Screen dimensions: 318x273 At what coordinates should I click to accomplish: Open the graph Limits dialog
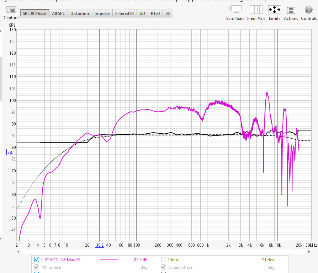[x=274, y=10]
